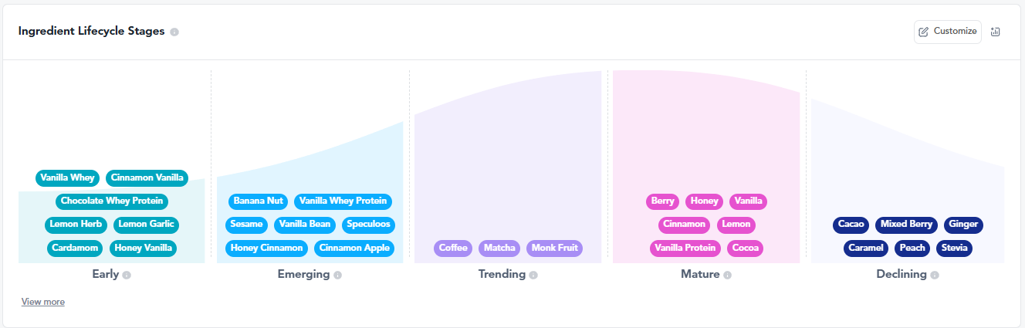This screenshot has height=328, width=1025.
Task: Open the Vanilla Protein tag
Action: coord(685,249)
